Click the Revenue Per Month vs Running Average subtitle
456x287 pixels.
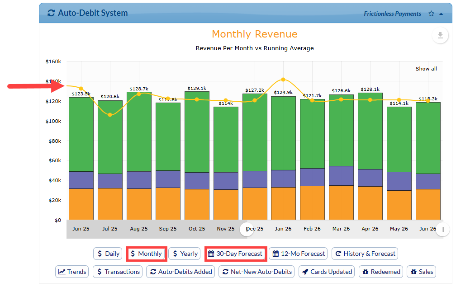coord(254,48)
